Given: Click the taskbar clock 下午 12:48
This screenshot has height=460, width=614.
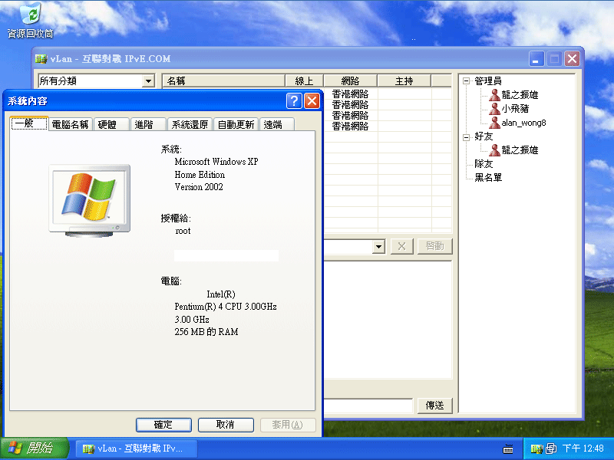Looking at the screenshot, I should pyautogui.click(x=583, y=449).
